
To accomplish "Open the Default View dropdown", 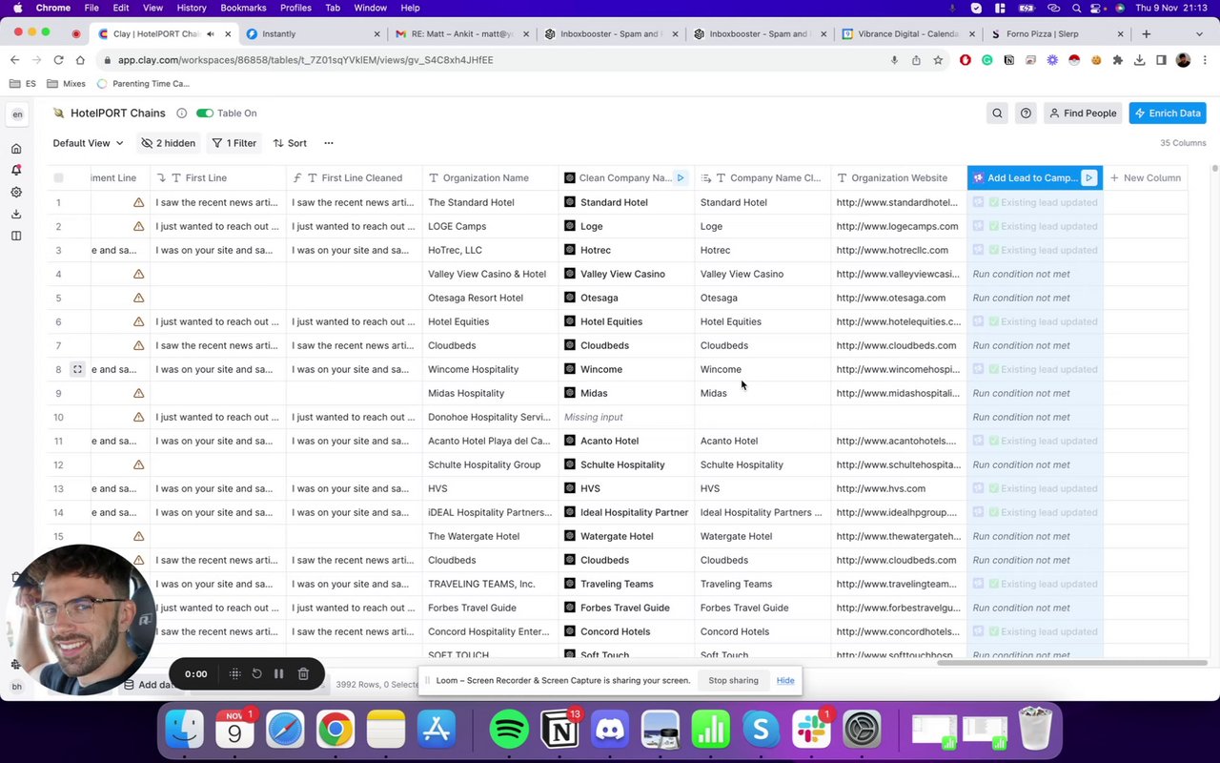I will pos(88,143).
